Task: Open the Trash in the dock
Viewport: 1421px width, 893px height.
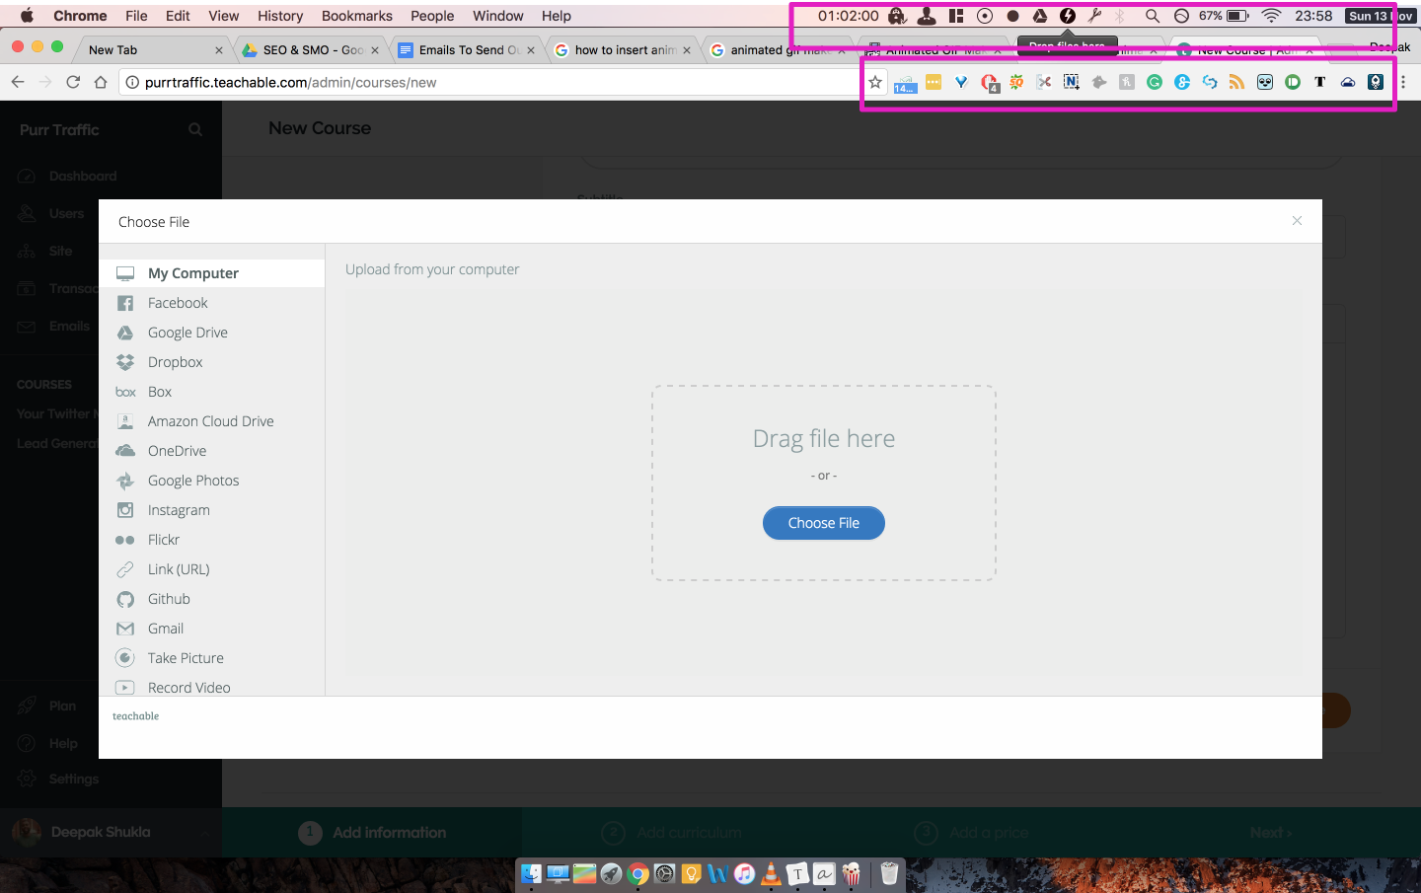Action: (890, 873)
